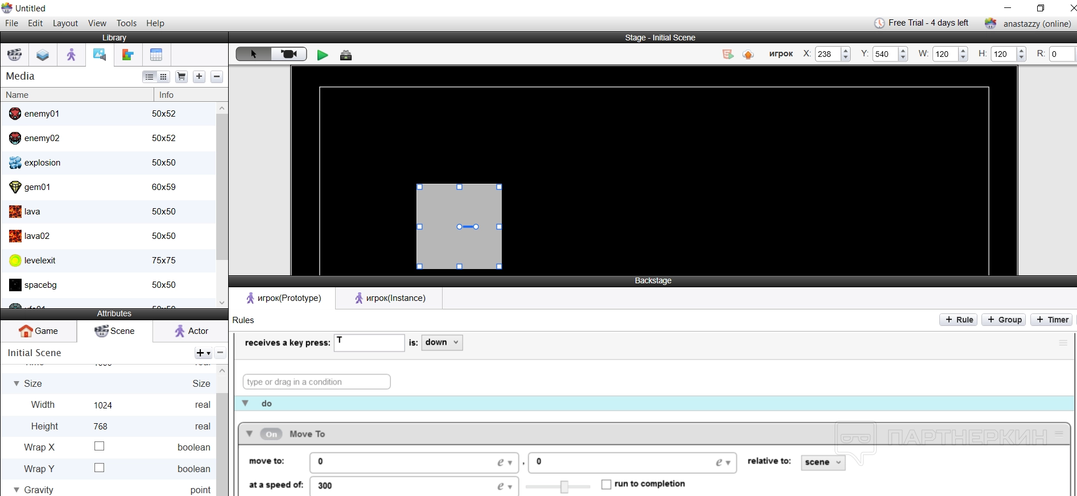The image size is (1077, 496).
Task: Open the relative to 'scene' dropdown
Action: [x=823, y=462]
